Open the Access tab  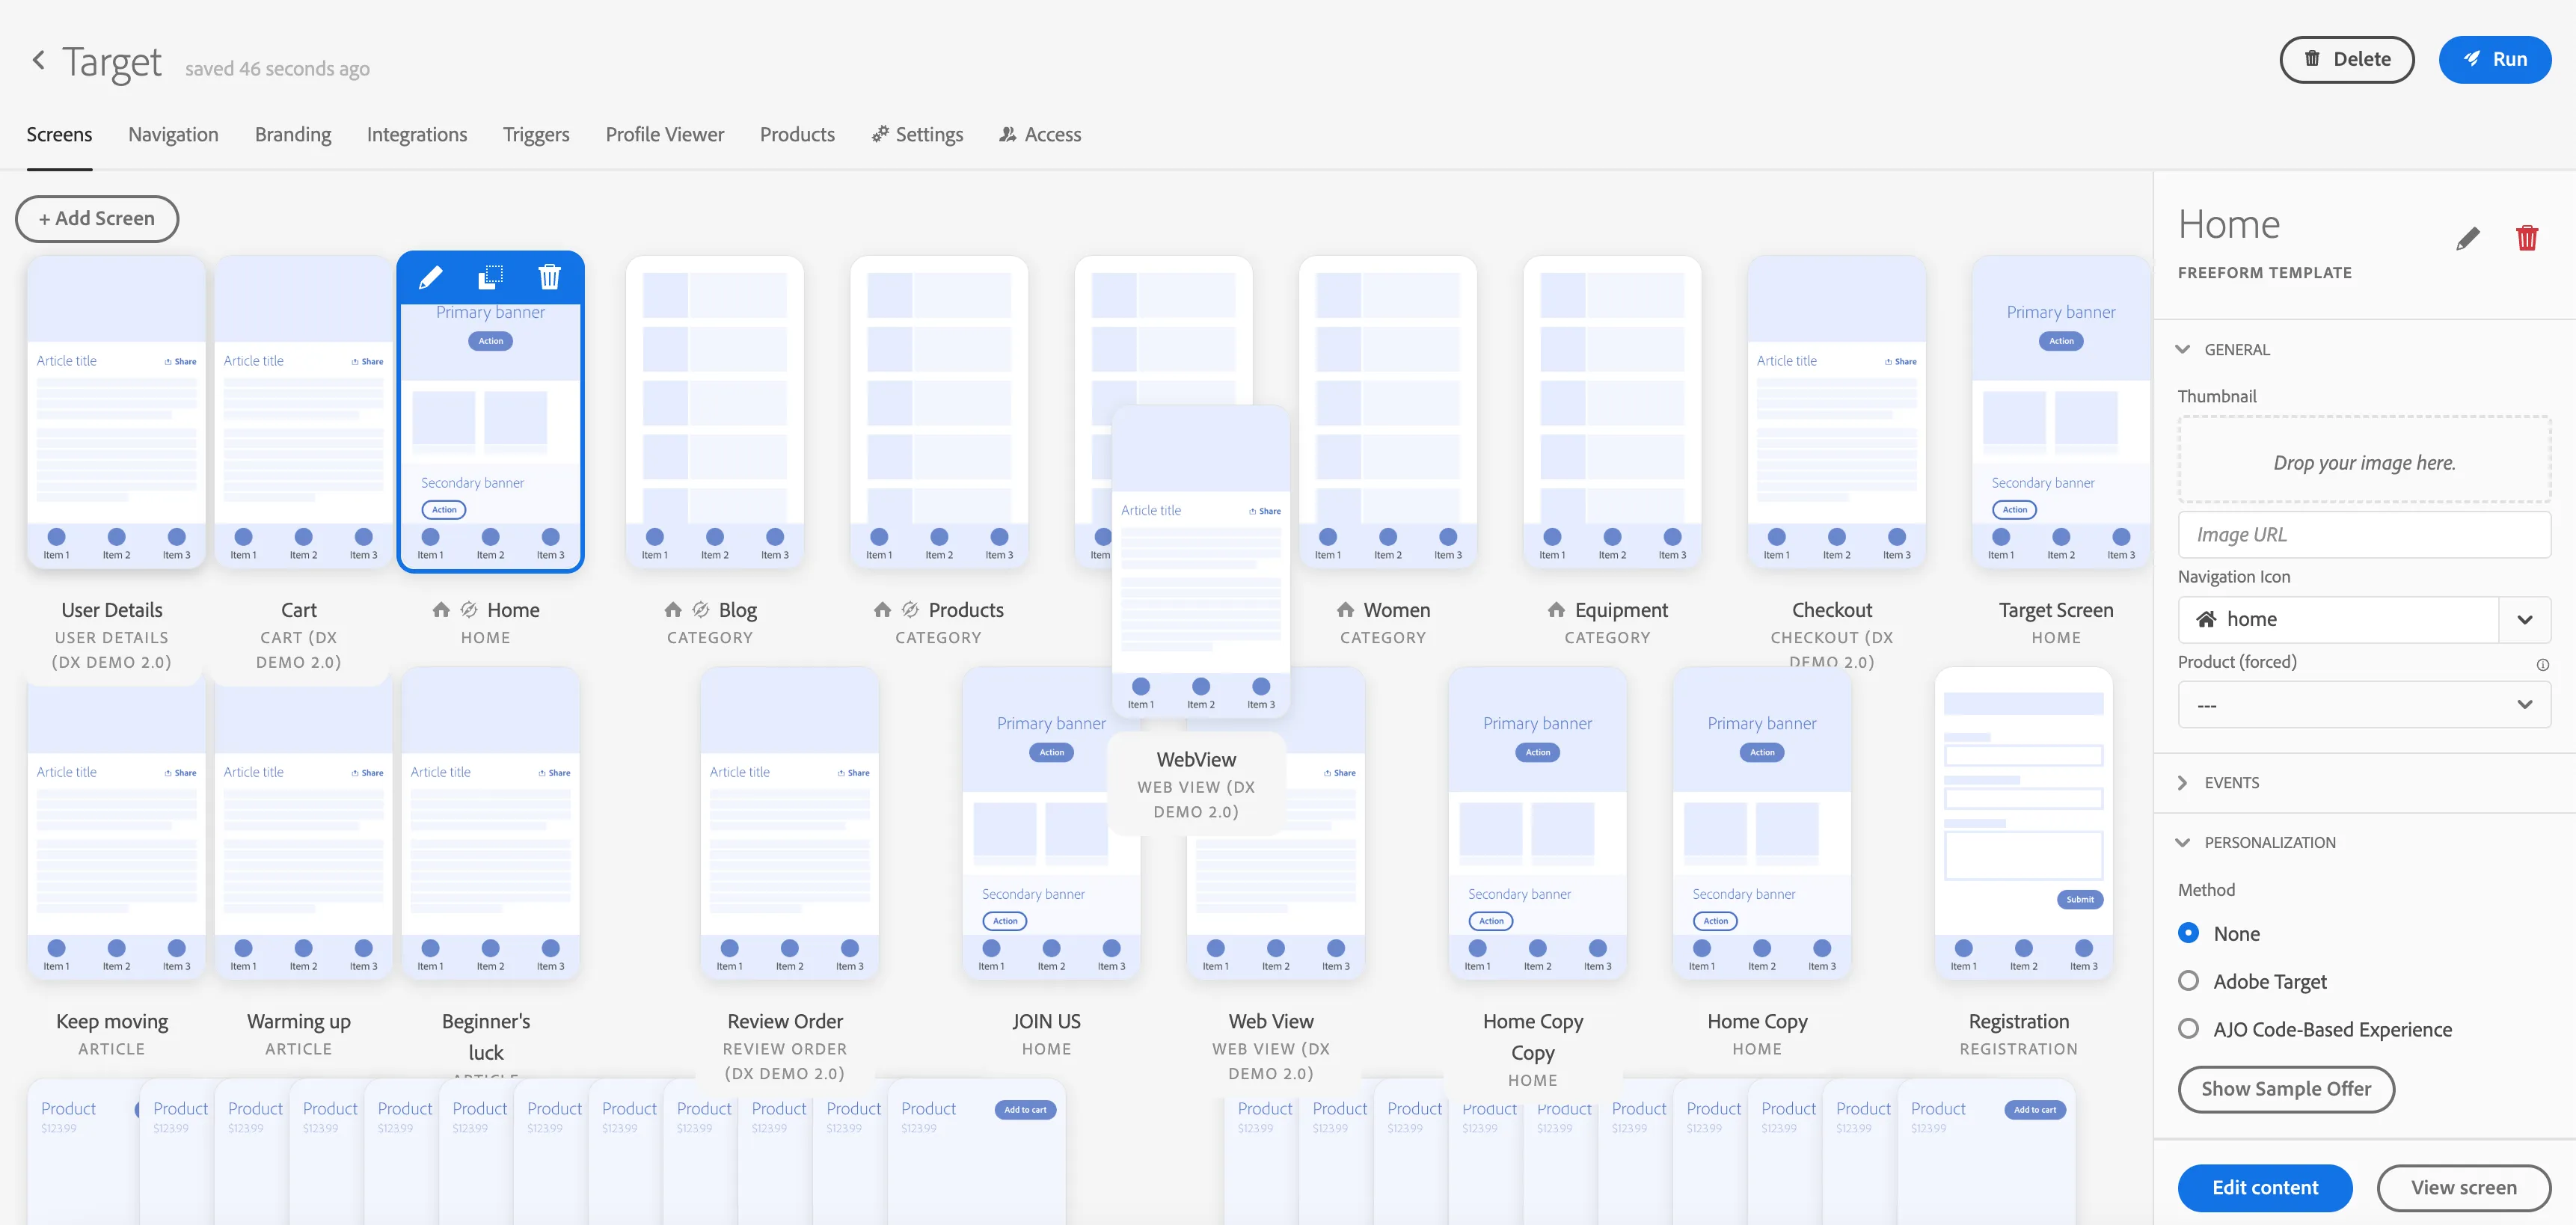1040,134
